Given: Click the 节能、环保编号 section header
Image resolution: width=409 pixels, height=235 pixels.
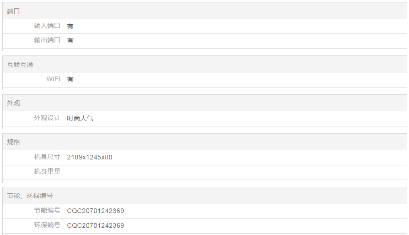Looking at the screenshot, I should [x=30, y=196].
